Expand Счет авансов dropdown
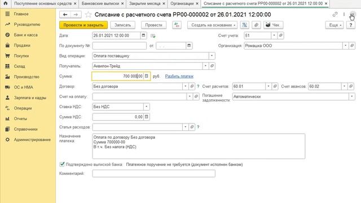Viewport: 361px width, 203px height. click(x=344, y=86)
